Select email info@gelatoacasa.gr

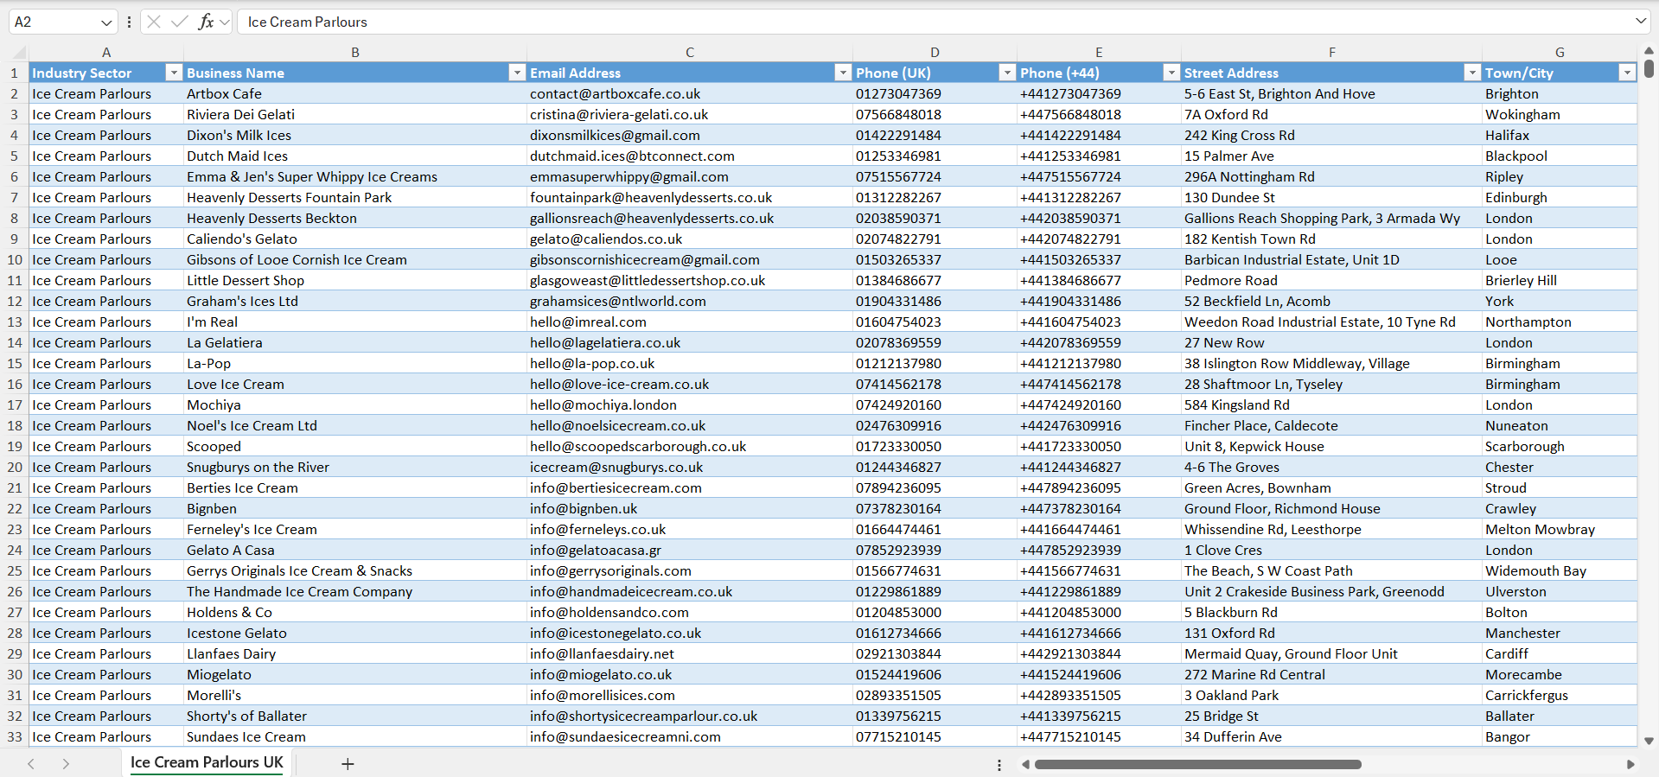(690, 550)
